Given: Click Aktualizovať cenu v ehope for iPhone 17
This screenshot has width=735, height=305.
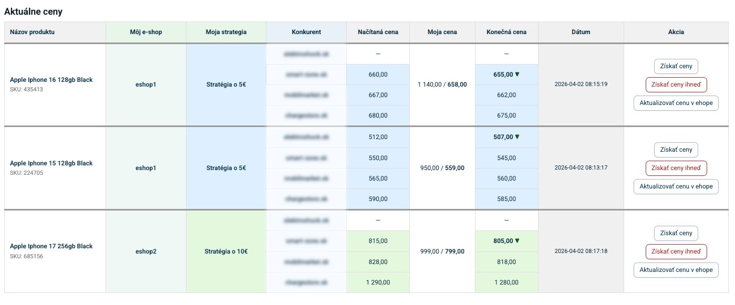Looking at the screenshot, I should (x=676, y=270).
